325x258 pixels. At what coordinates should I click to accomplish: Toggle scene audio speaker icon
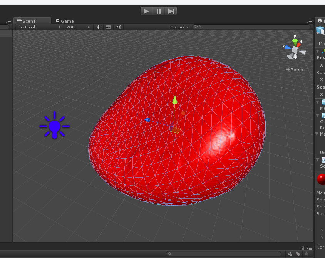(x=118, y=27)
